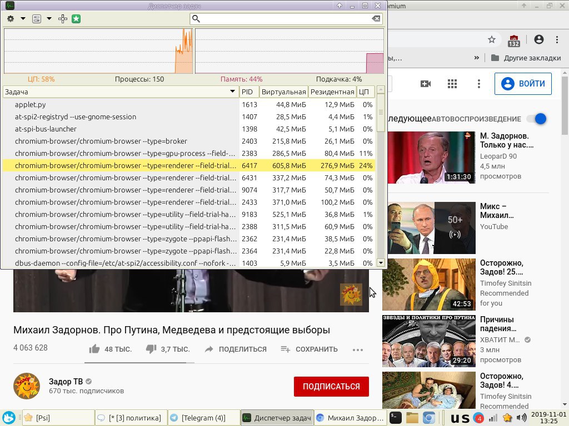Open the Task Manager settings gear icon

[11, 19]
